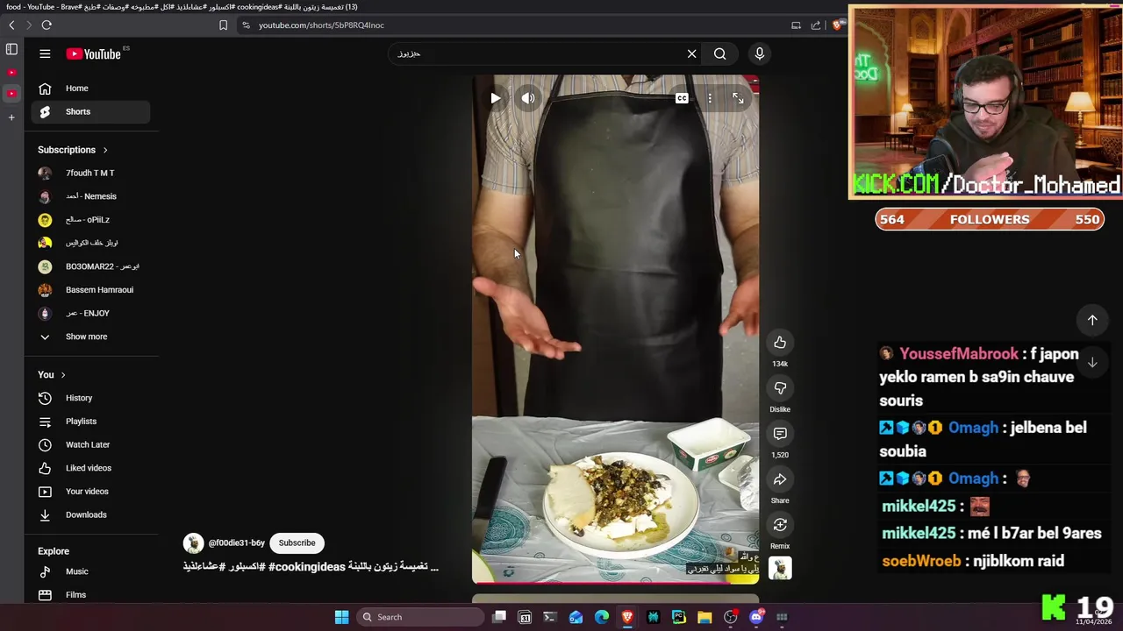Screen dimensions: 1123x631
Task: Click soebWroeb username in chat
Action: 921,561
